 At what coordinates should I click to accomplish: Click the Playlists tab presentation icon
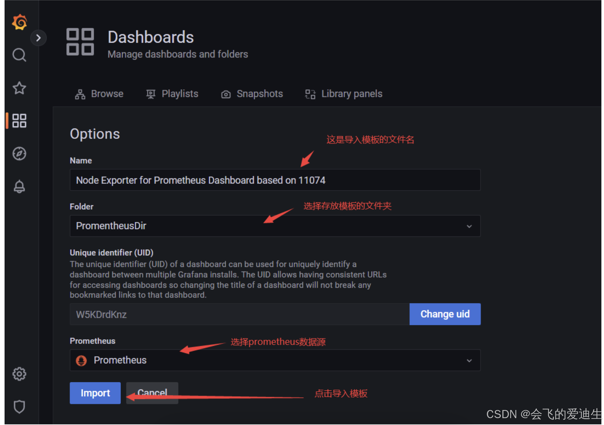pyautogui.click(x=151, y=94)
